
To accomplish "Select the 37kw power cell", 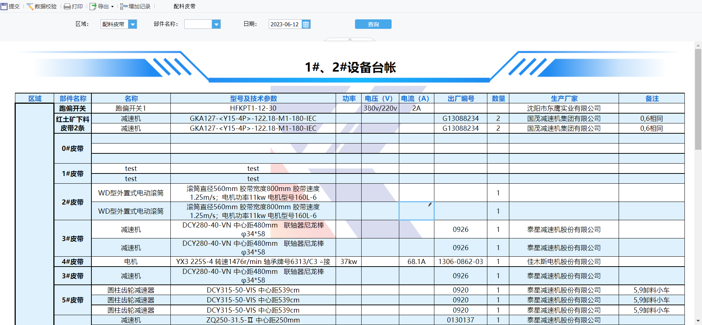I will [349, 261].
